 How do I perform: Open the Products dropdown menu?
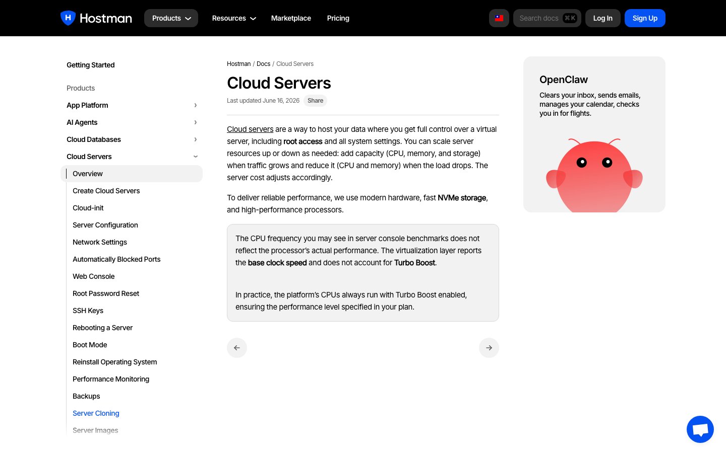[x=171, y=18]
